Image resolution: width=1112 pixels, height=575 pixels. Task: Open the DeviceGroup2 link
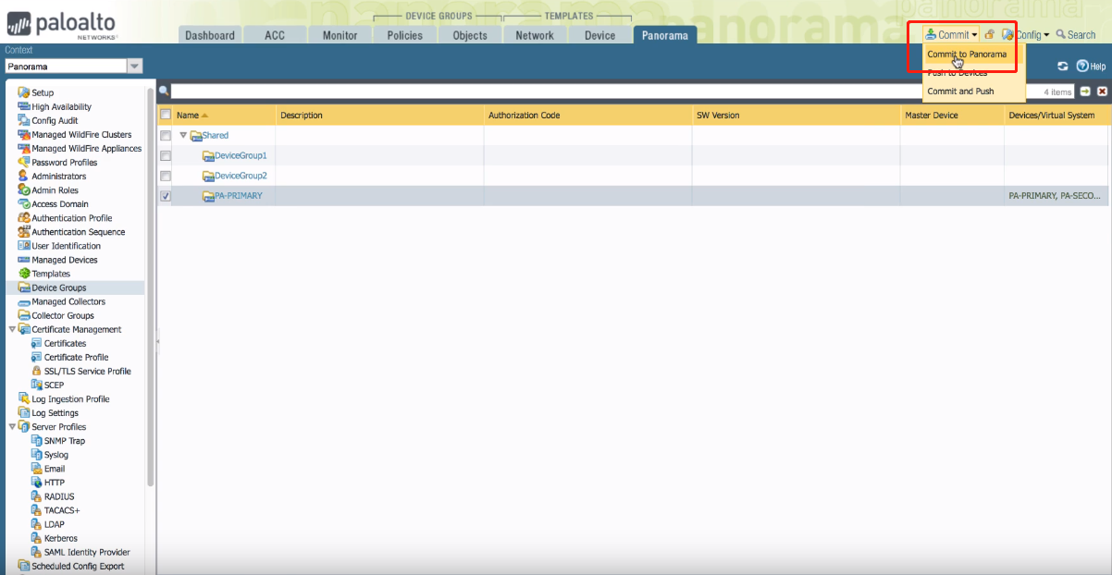point(241,176)
